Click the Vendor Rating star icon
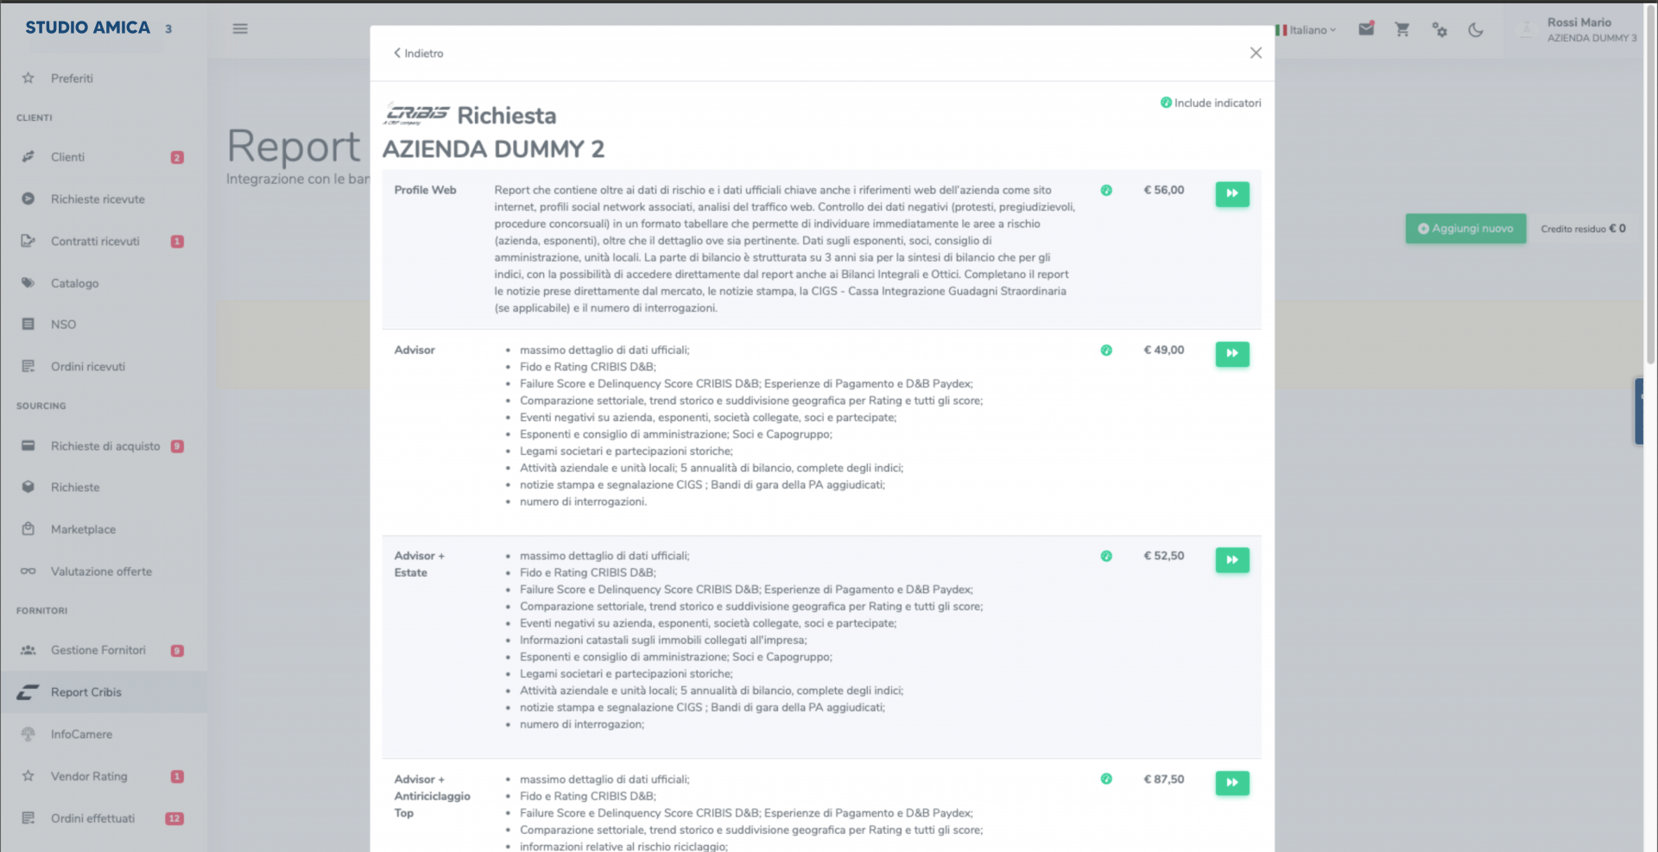This screenshot has height=852, width=1658. pos(28,776)
